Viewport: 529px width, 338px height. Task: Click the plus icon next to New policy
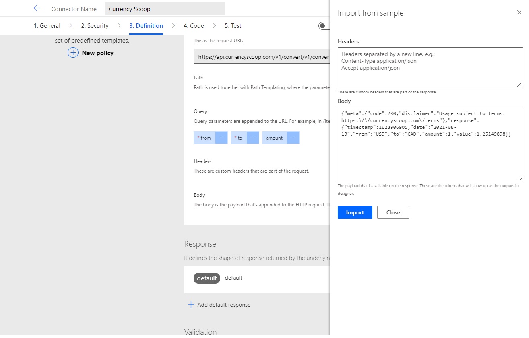[x=73, y=53]
